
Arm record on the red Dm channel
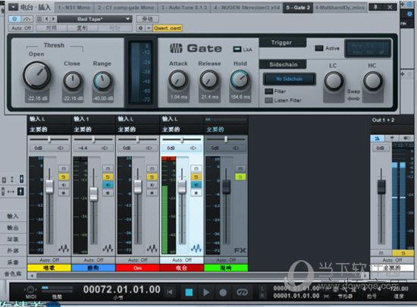(x=152, y=193)
